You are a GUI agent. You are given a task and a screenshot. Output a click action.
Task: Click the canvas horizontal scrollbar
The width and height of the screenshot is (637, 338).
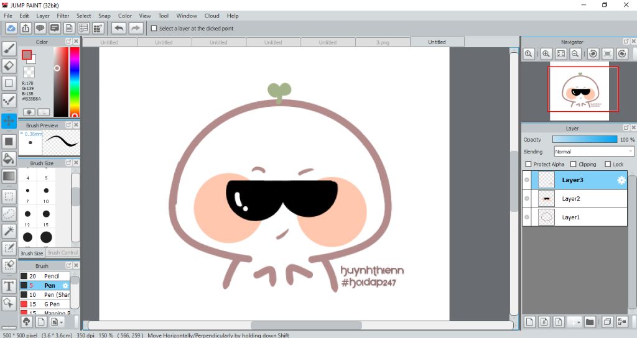pos(306,326)
